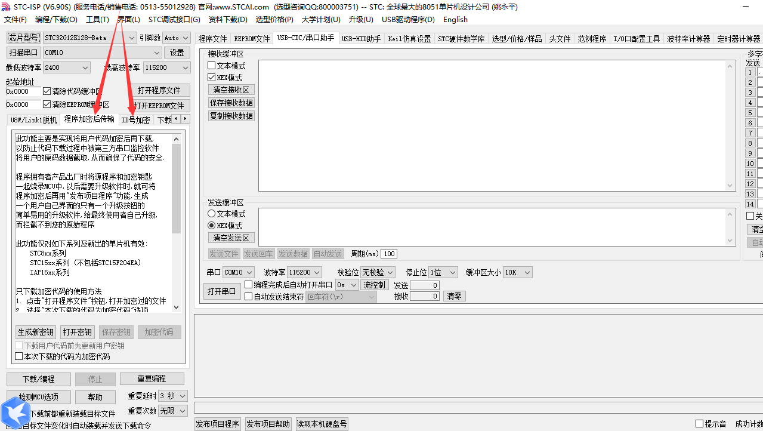Click 清空接收区 button
Image resolution: width=763 pixels, height=431 pixels.
[x=231, y=90]
